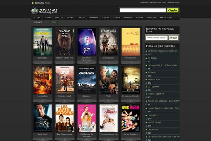Screen dimensions: 211x141
Task: Click the green arrow beside Les Minions
Action: click(x=146, y=130)
